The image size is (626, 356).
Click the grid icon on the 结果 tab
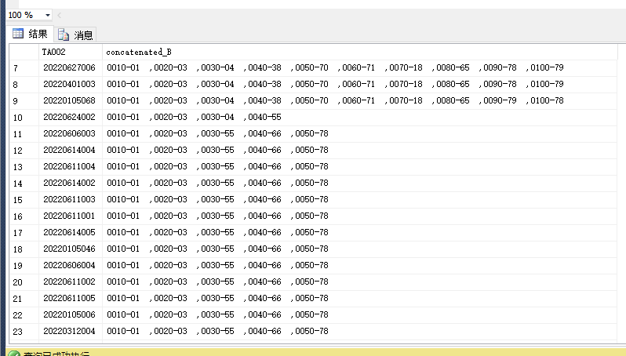17,34
